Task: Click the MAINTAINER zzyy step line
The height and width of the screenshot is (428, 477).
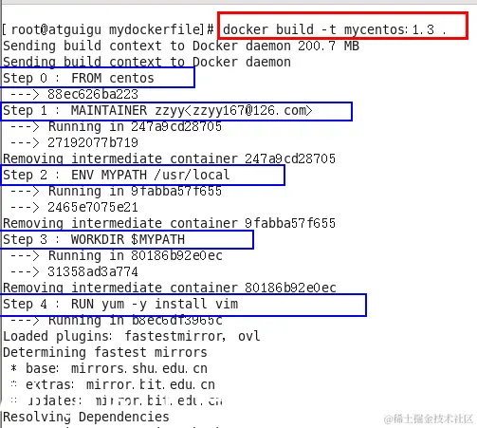Action: coord(157,110)
